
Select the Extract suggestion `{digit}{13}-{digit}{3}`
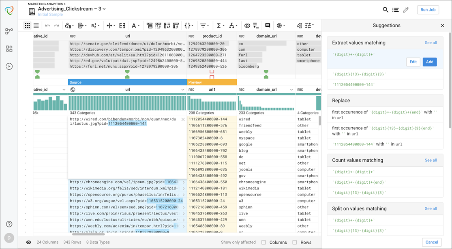coord(385,74)
